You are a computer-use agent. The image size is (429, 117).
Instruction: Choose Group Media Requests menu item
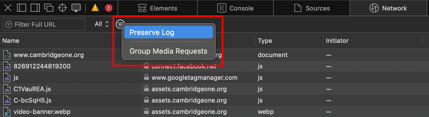pyautogui.click(x=168, y=51)
